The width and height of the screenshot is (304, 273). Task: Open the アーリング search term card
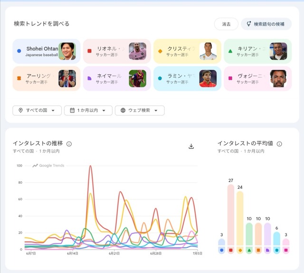(x=47, y=79)
